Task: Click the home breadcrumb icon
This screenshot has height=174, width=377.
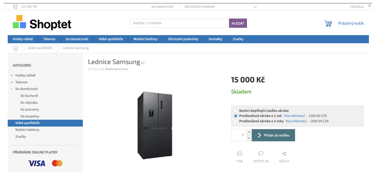Action: 15,48
